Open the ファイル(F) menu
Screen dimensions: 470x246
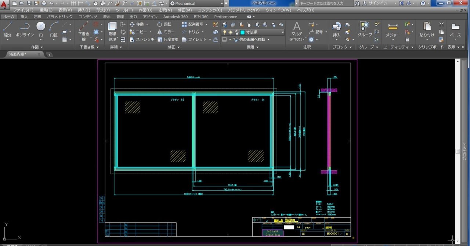click(23, 10)
